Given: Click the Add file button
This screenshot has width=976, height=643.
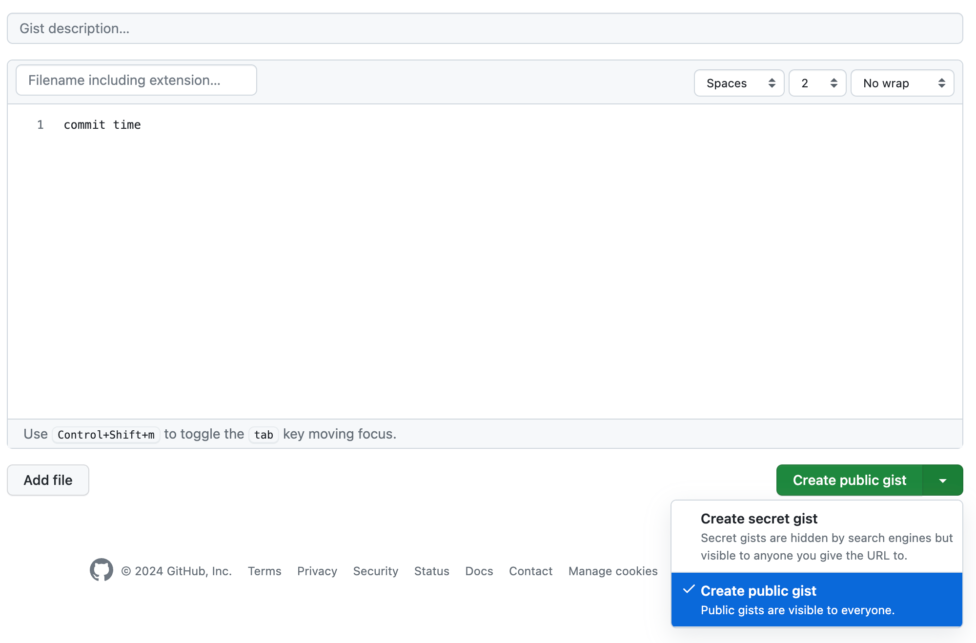Looking at the screenshot, I should 48,480.
